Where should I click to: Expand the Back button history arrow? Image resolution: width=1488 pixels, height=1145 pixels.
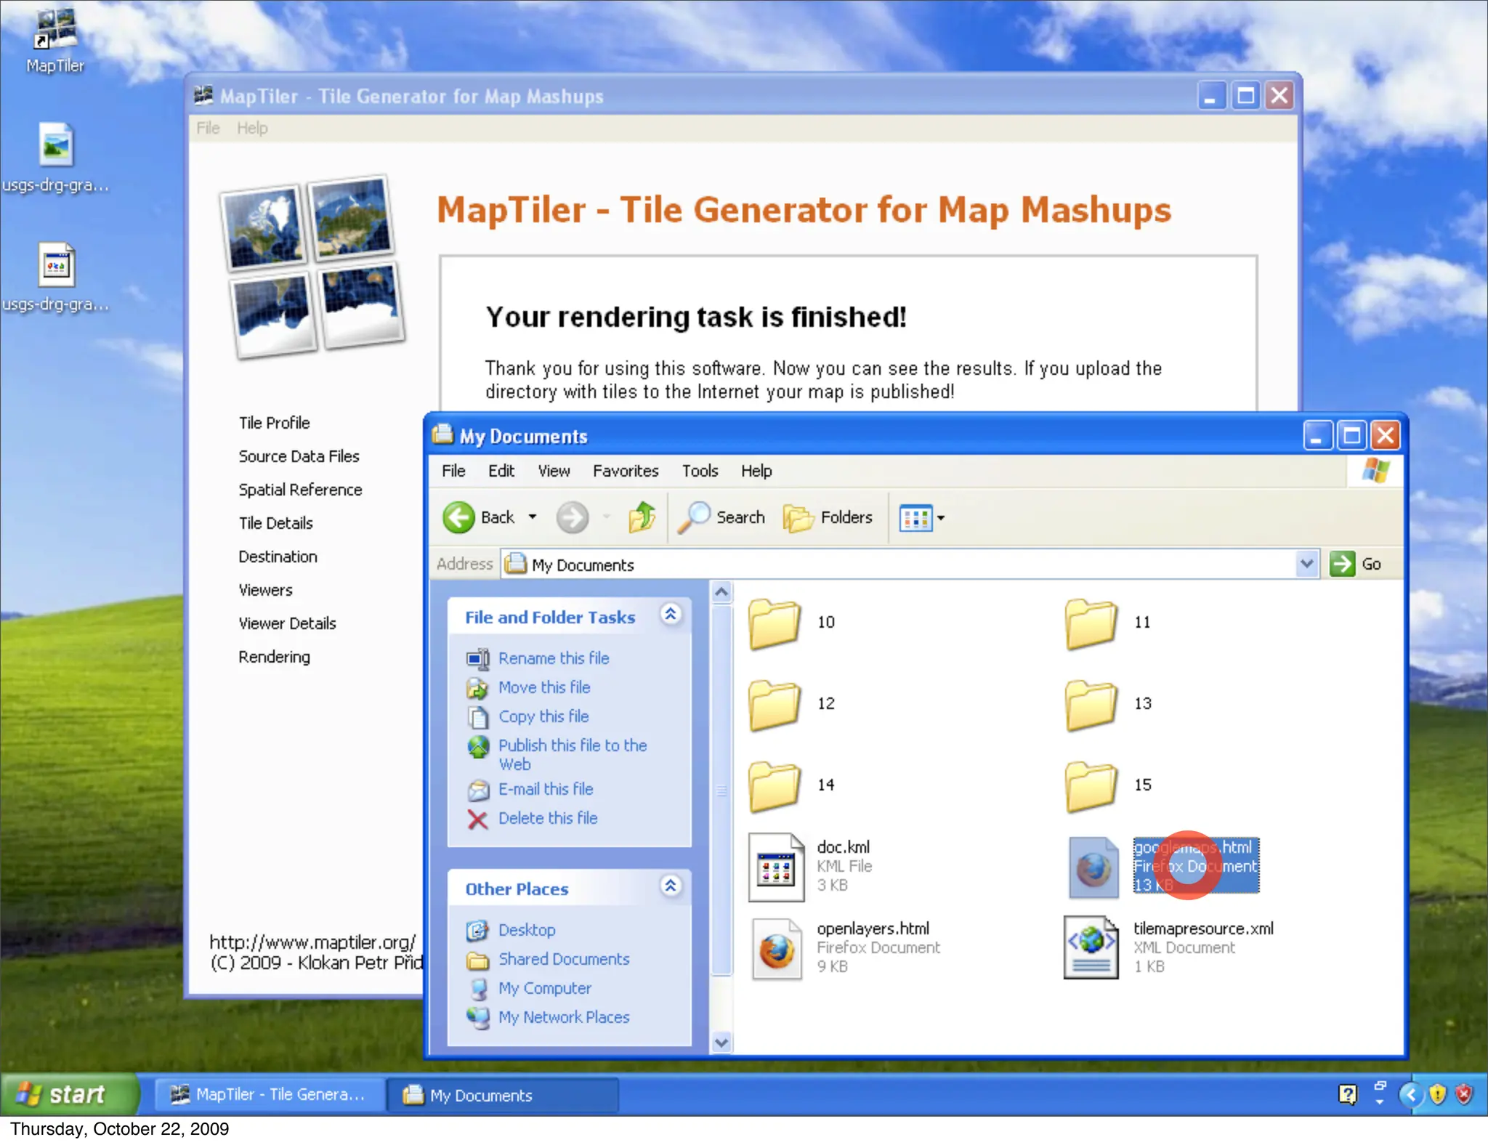533,517
